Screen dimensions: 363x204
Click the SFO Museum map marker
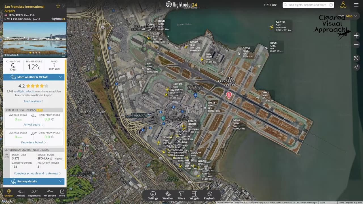(163, 118)
